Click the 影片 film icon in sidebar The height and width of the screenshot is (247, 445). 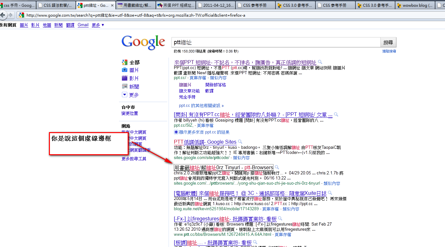coord(124,78)
